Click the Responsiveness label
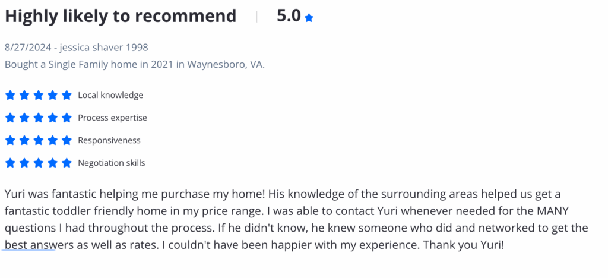This screenshot has height=278, width=608. 109,140
